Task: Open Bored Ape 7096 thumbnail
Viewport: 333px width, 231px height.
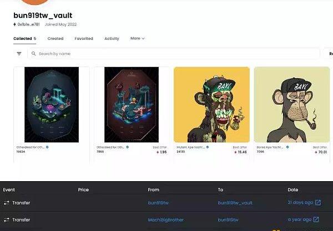Action: (x=292, y=105)
